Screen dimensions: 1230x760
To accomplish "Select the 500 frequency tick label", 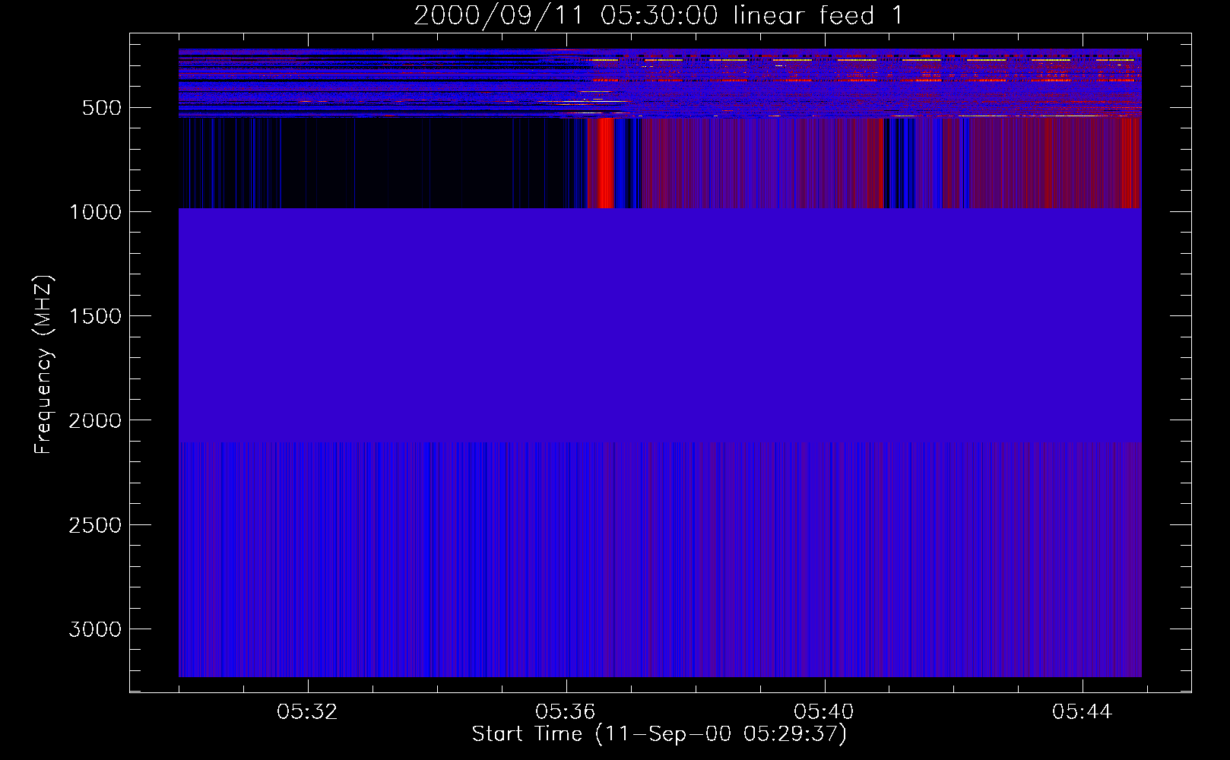I will coord(101,108).
